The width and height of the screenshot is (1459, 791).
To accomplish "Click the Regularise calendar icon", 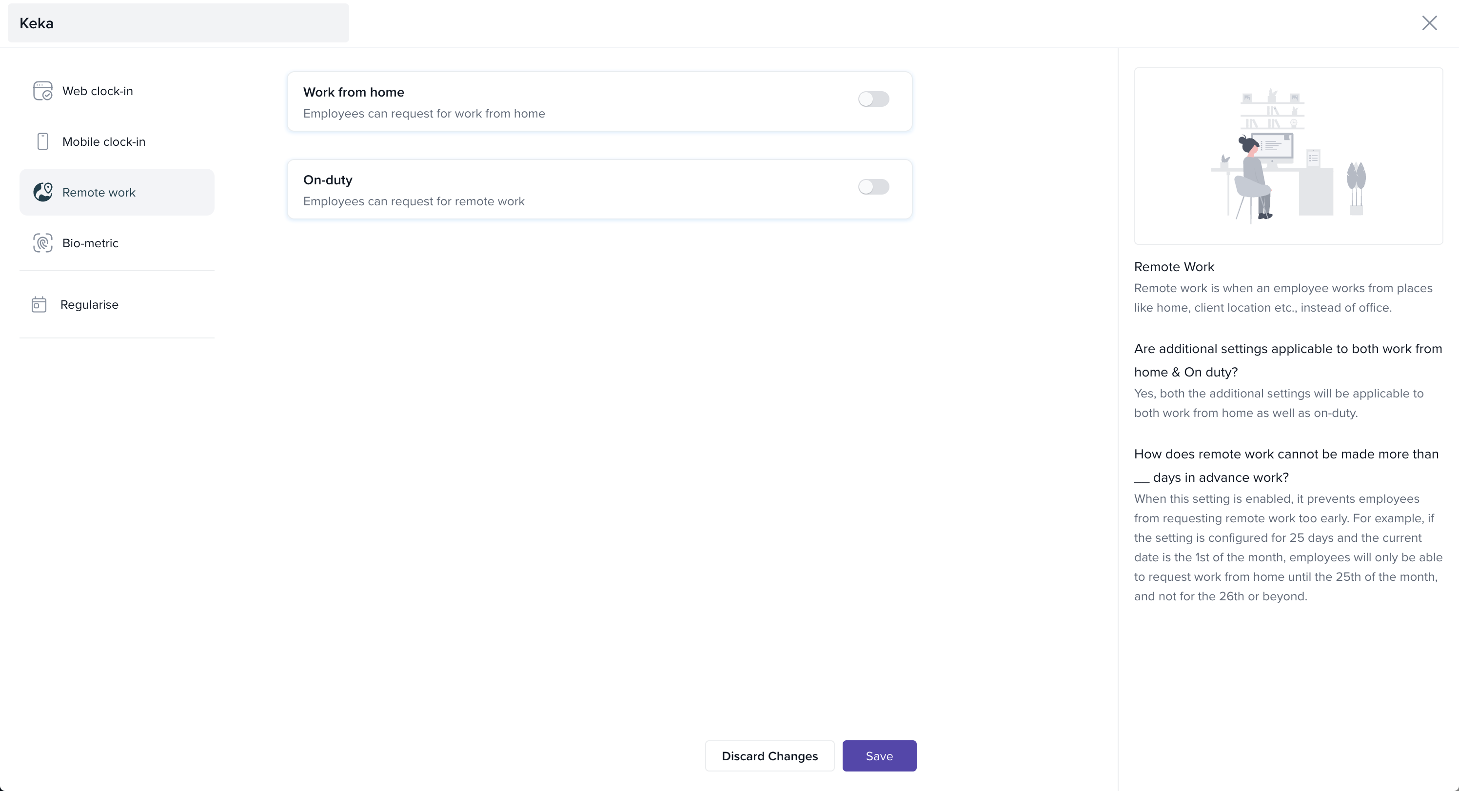I will pos(39,305).
